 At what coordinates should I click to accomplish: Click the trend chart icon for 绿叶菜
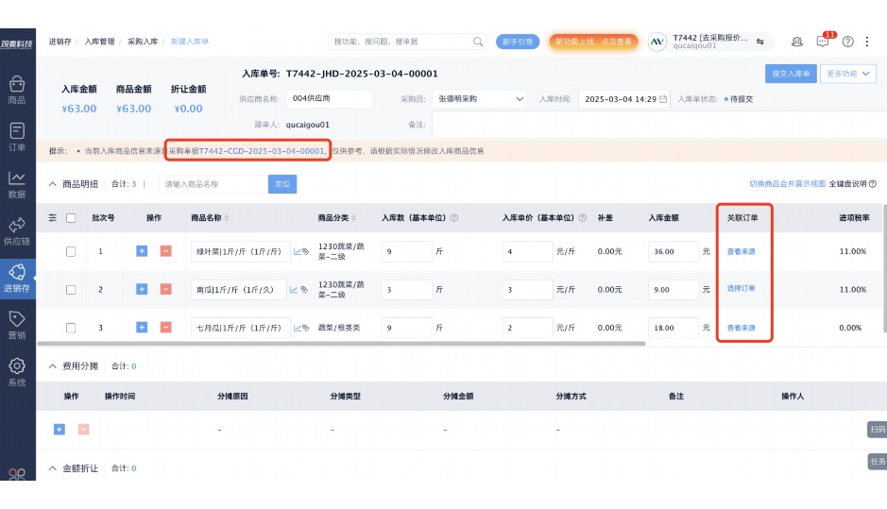(x=298, y=252)
